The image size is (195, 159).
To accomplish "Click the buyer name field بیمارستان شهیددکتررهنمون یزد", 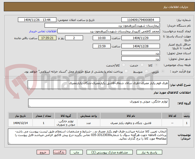I will 102,25.
